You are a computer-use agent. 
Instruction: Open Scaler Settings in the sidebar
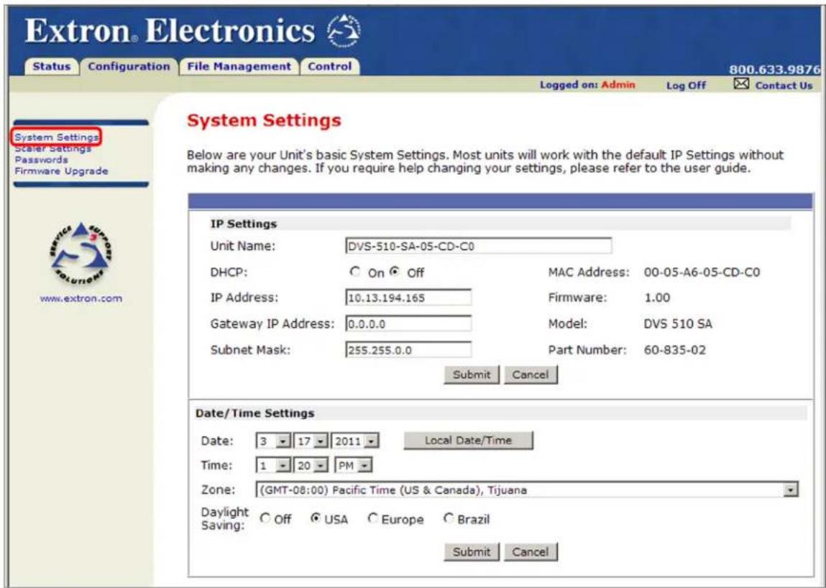click(52, 149)
